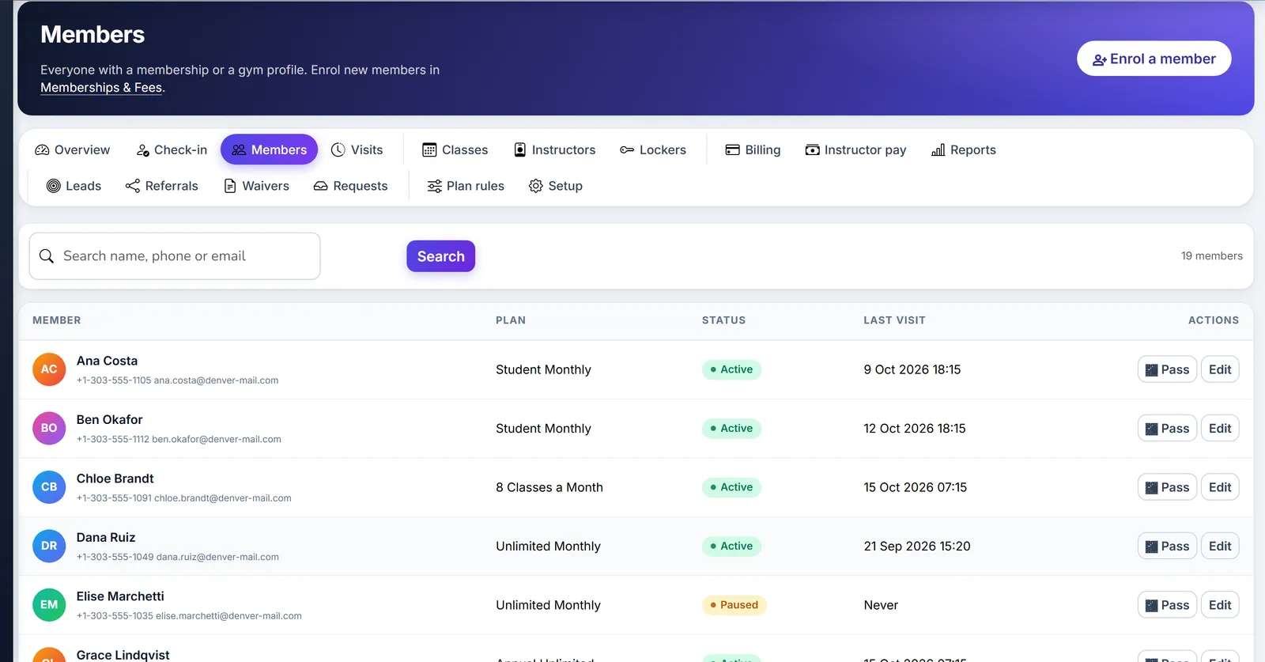Select the Billing tab
The width and height of the screenshot is (1265, 662).
(x=753, y=149)
